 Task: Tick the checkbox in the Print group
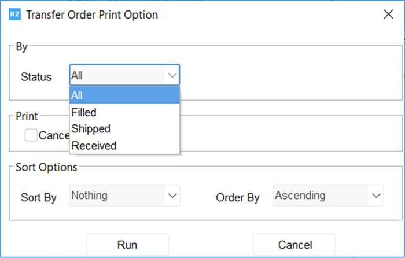point(31,135)
